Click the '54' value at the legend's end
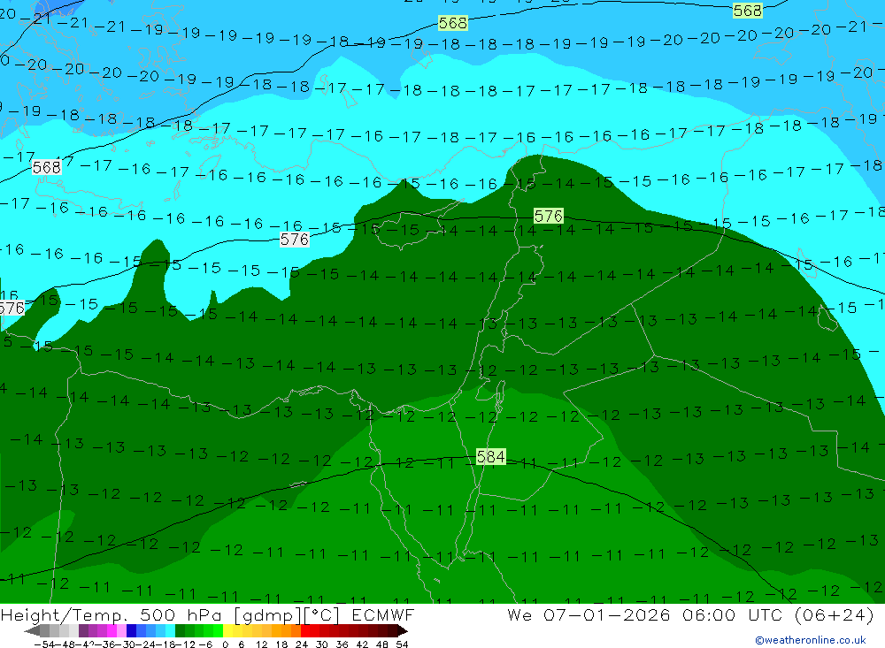 click(402, 644)
